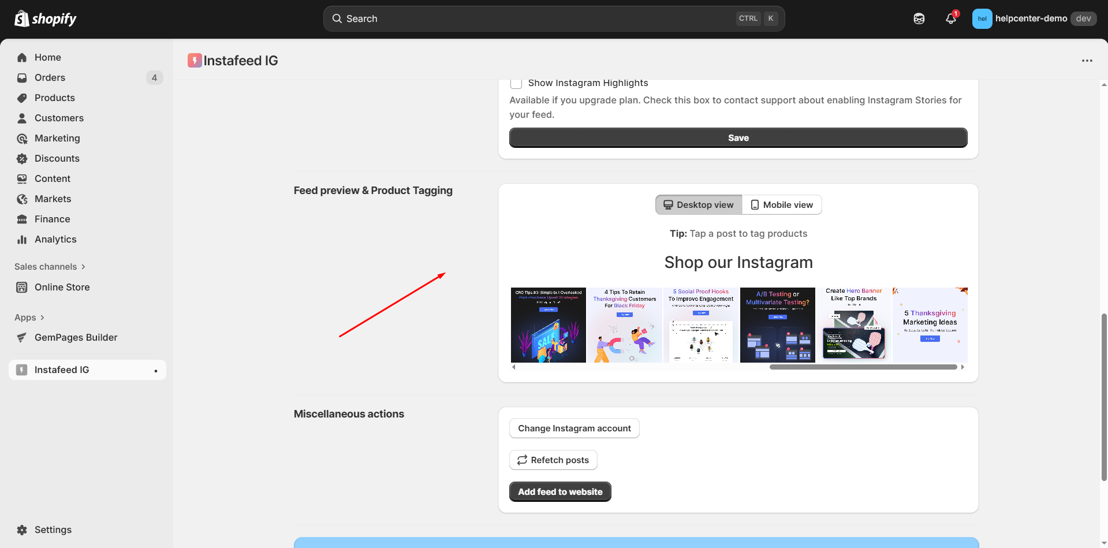The width and height of the screenshot is (1108, 548).
Task: Open the Analytics section
Action: click(55, 239)
